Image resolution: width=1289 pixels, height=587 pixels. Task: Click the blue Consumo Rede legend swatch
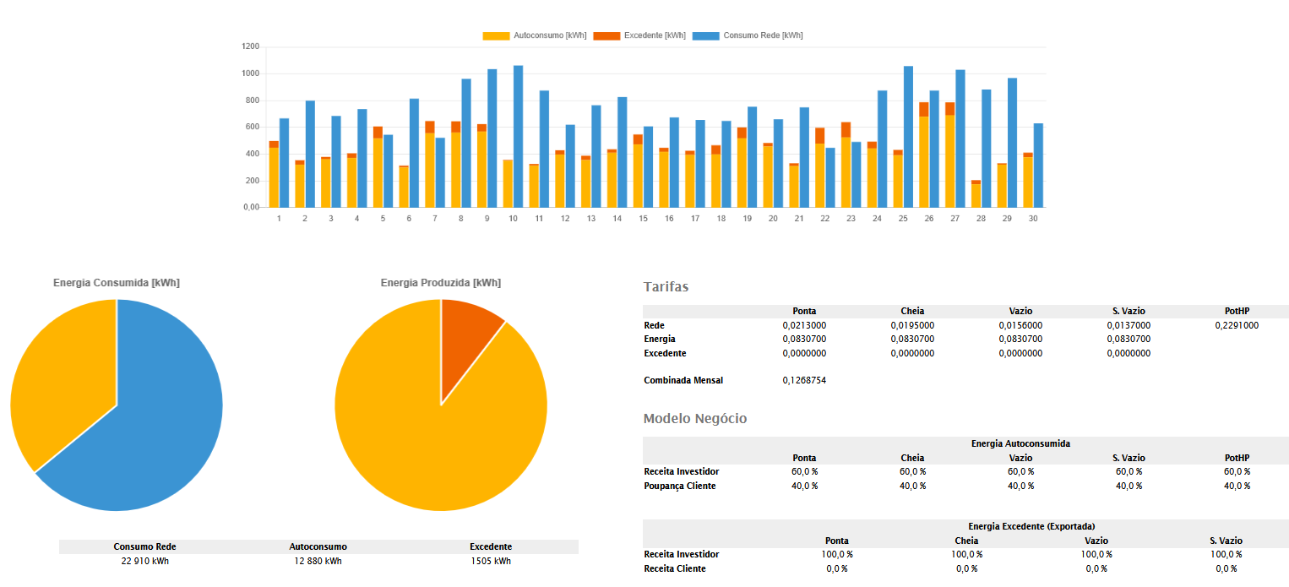click(705, 35)
